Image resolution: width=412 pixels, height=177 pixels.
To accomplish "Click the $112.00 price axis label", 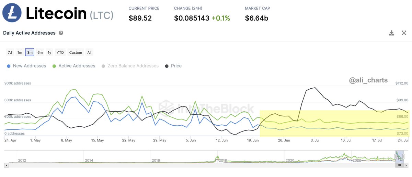I will pos(402,83).
